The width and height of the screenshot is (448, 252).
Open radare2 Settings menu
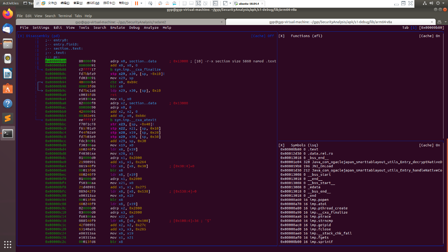click(41, 28)
